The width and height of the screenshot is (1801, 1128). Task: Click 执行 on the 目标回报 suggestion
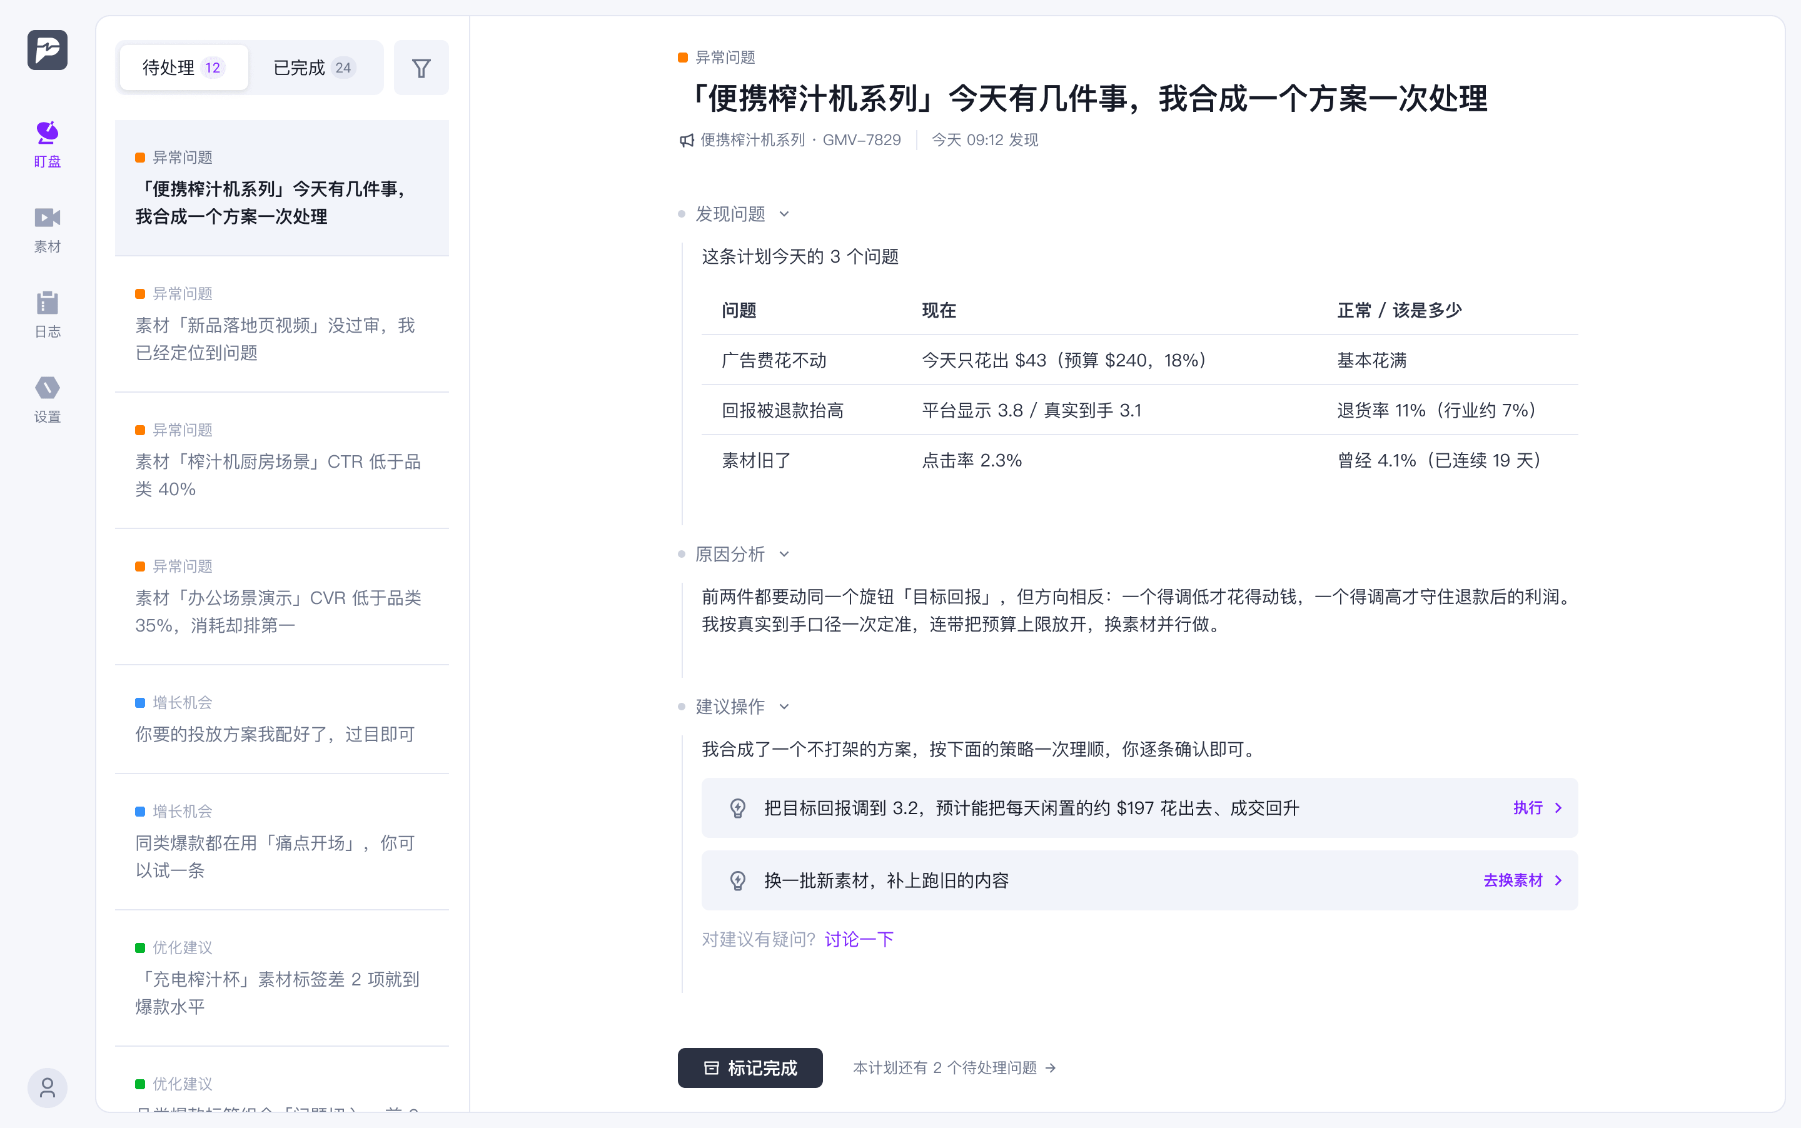(x=1538, y=808)
